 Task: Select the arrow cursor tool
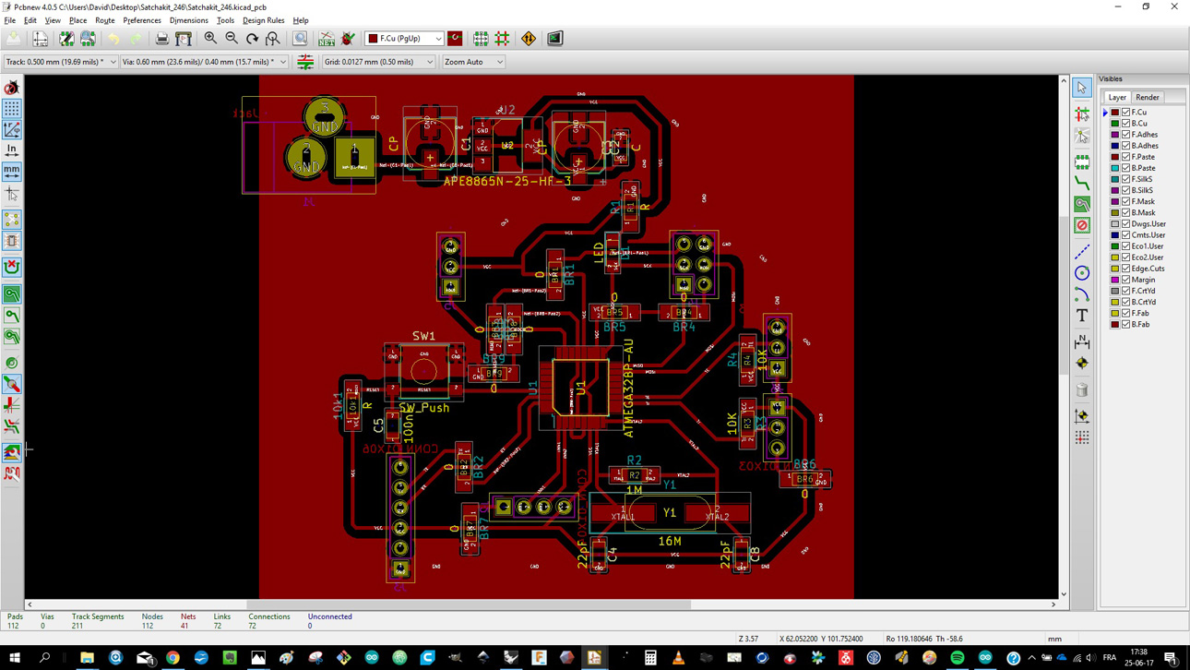tap(1082, 88)
